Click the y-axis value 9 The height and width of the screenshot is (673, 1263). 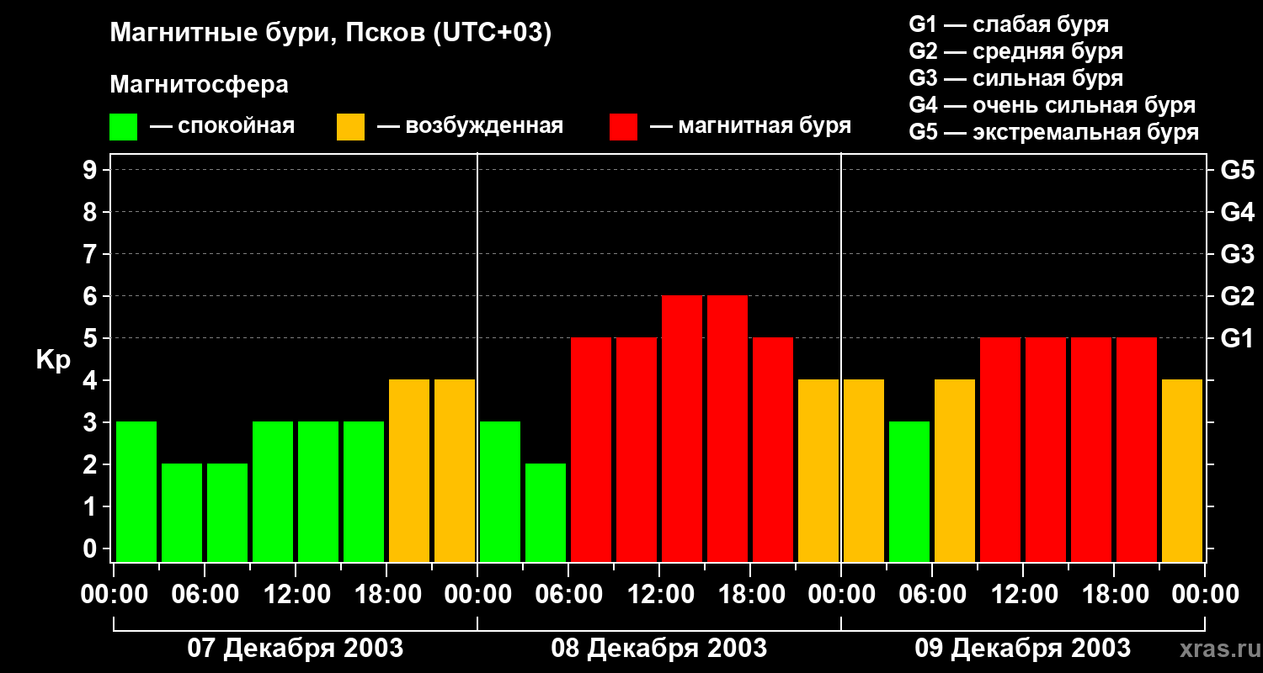[92, 170]
